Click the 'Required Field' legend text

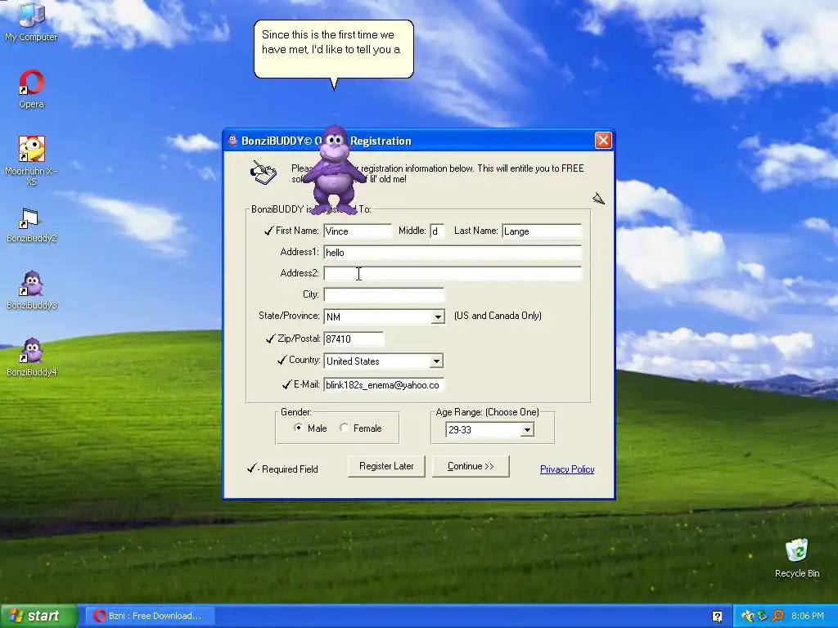(x=290, y=469)
